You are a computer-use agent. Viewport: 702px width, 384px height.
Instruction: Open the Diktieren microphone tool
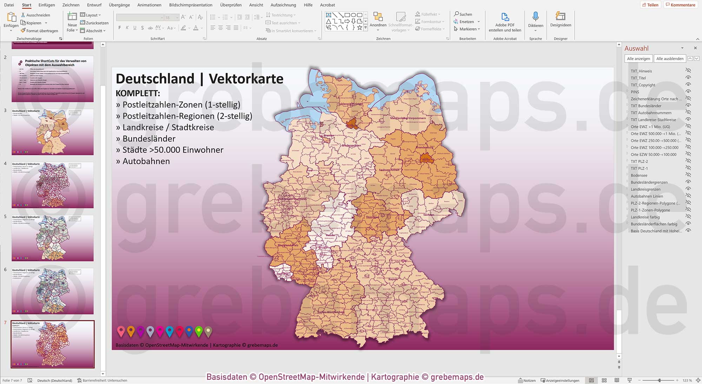point(535,21)
